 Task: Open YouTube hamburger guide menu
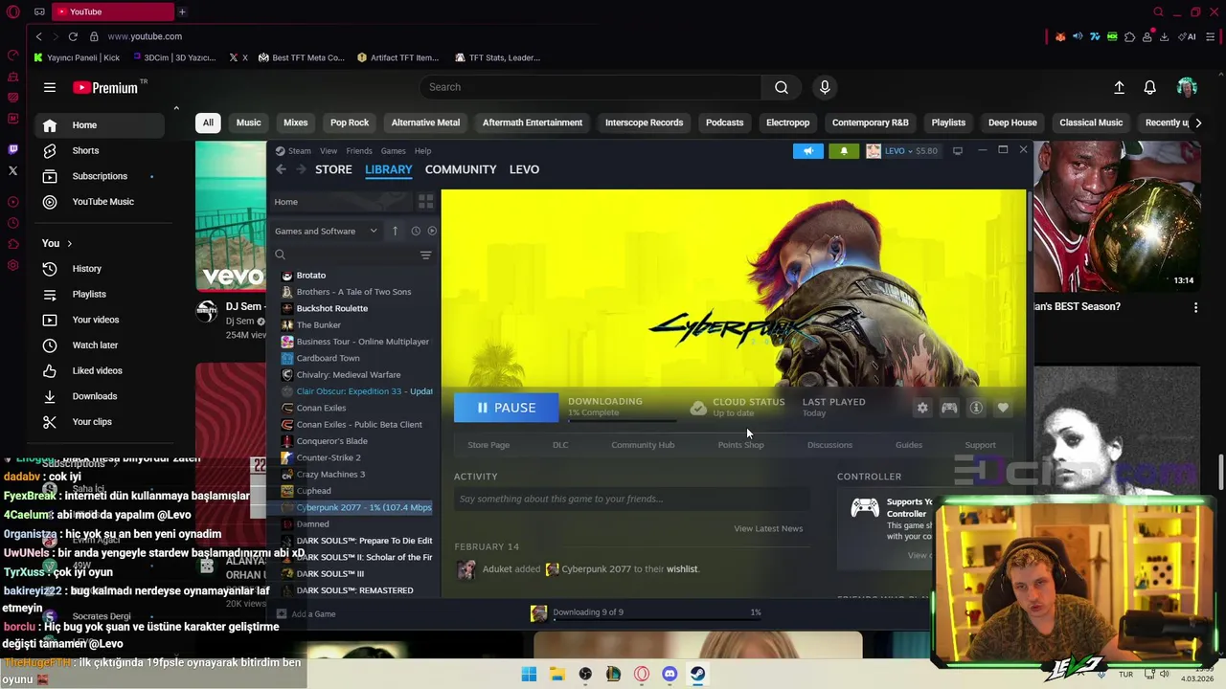[50, 87]
